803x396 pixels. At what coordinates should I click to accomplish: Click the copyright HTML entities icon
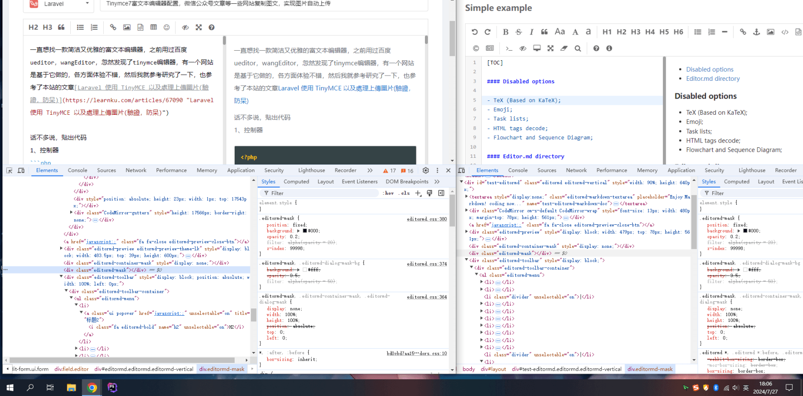[x=476, y=48]
